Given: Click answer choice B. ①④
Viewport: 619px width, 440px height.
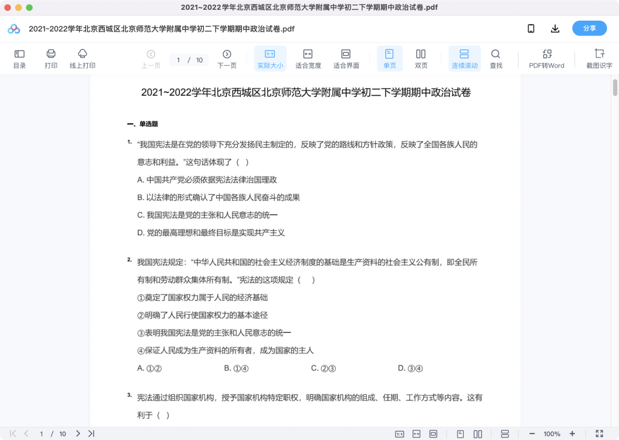Looking at the screenshot, I should pos(236,368).
